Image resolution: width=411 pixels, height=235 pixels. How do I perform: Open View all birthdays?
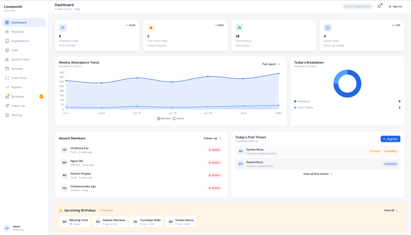(391, 210)
